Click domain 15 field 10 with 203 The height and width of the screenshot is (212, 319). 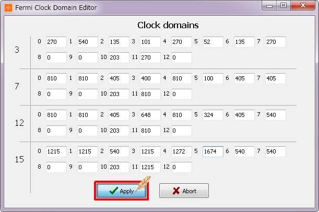click(x=119, y=167)
